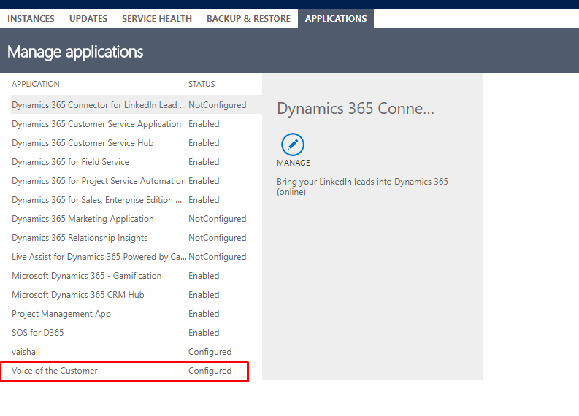Click the LinkedIn leads description text
Image resolution: width=579 pixels, height=416 pixels.
362,187
